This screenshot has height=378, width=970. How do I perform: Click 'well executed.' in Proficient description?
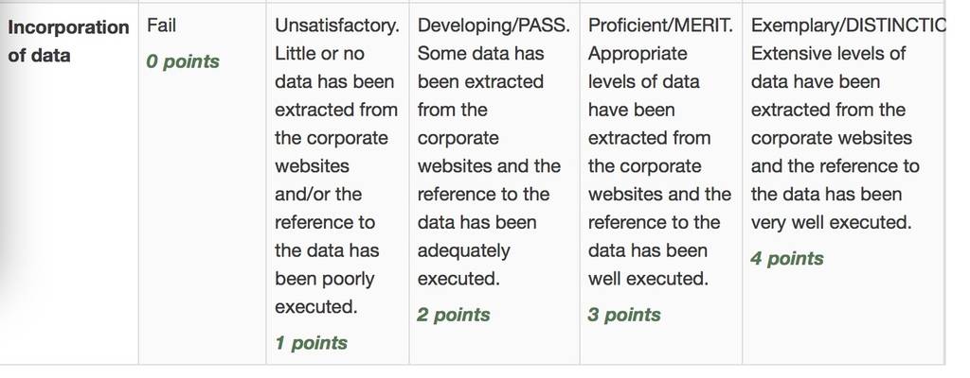(648, 279)
